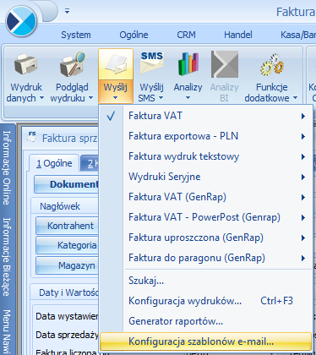Expand the Faktura wydruk tekstowy submenu arrow
Screen dimensions: 316x355
(x=303, y=156)
